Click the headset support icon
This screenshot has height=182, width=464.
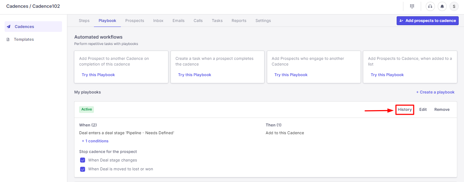pyautogui.click(x=430, y=6)
